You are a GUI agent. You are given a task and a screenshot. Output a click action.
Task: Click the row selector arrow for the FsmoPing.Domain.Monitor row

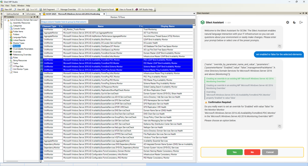[41, 70]
